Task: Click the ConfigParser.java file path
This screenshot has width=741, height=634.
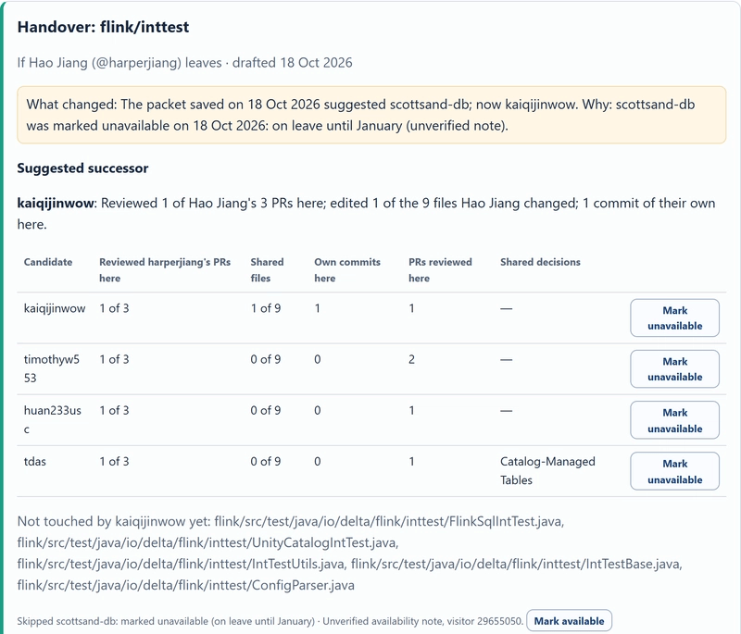Action: click(x=186, y=585)
